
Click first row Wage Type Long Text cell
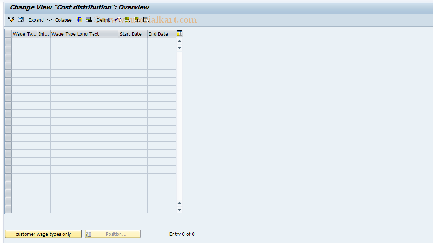click(x=85, y=42)
